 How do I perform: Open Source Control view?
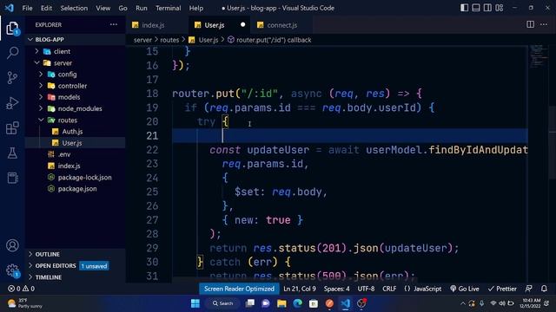point(12,78)
